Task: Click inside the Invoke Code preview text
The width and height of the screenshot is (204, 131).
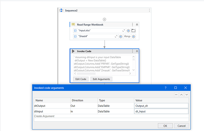Action: (103, 64)
